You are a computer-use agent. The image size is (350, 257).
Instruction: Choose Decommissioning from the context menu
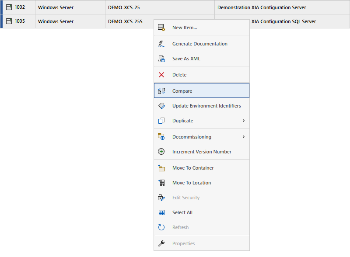pyautogui.click(x=192, y=137)
